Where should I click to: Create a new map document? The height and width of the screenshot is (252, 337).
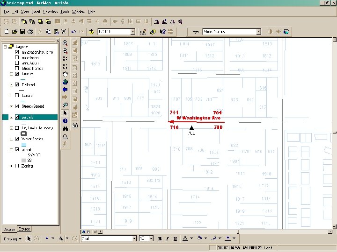click(x=7, y=32)
